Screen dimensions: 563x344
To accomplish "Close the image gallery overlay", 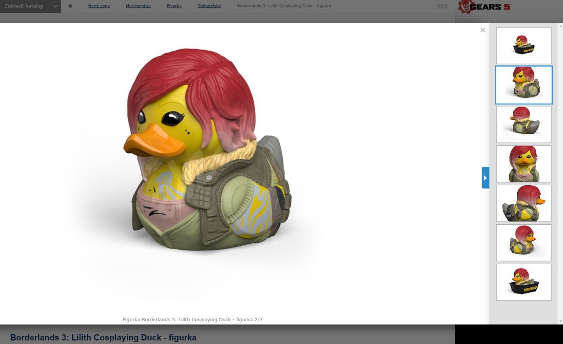I will point(483,30).
